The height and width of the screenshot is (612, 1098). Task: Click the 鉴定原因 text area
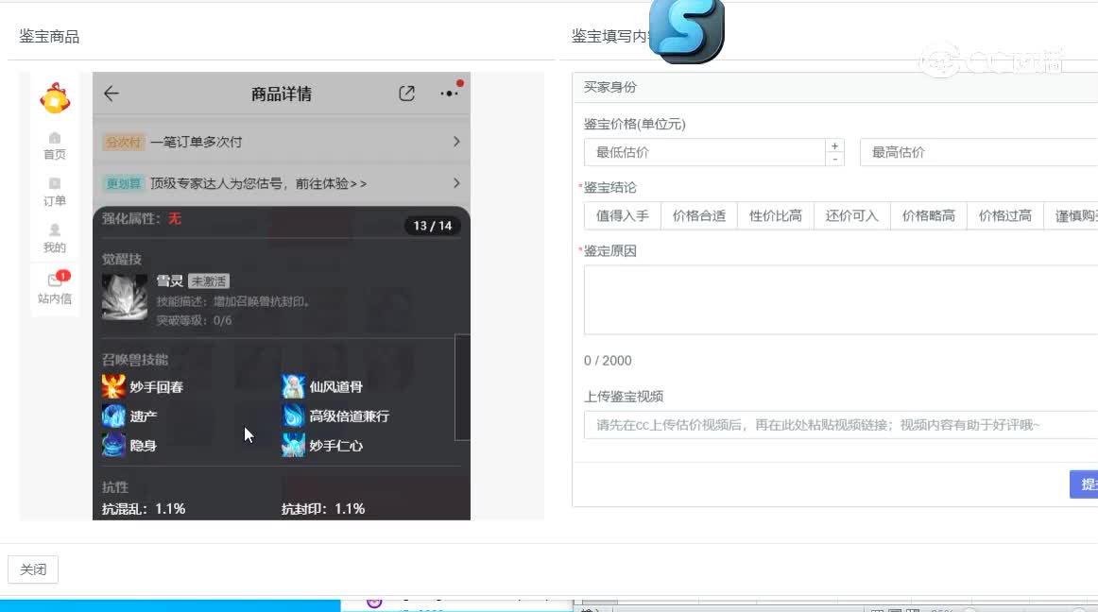[841, 299]
